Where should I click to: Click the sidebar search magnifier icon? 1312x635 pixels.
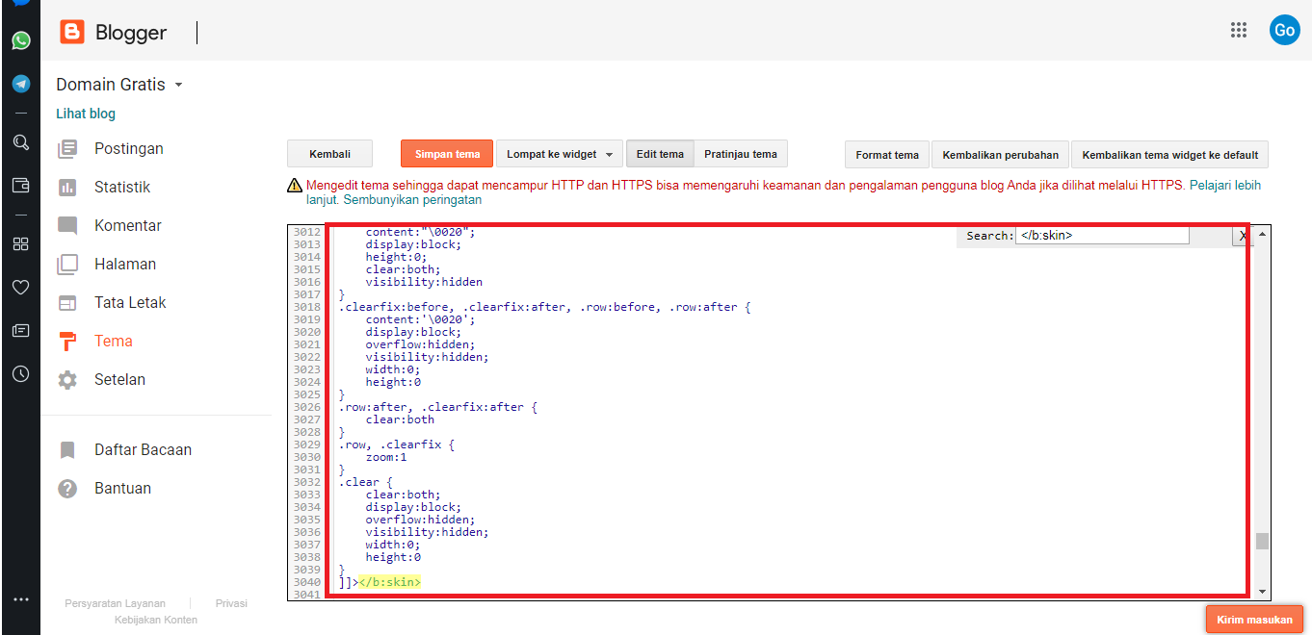pyautogui.click(x=20, y=142)
